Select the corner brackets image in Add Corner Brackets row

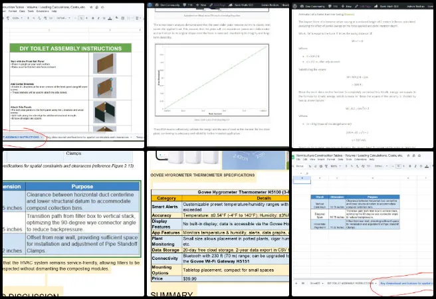(x=104, y=88)
